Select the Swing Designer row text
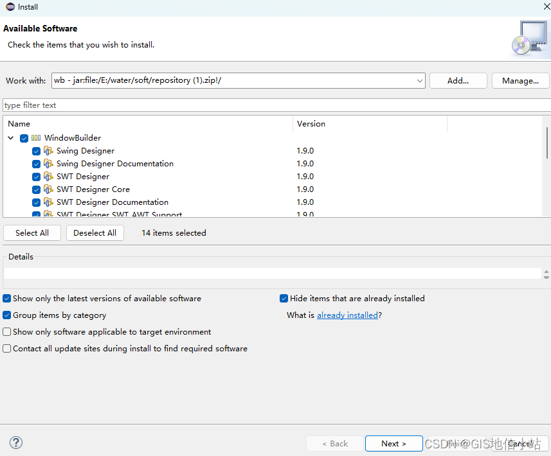 (x=86, y=151)
